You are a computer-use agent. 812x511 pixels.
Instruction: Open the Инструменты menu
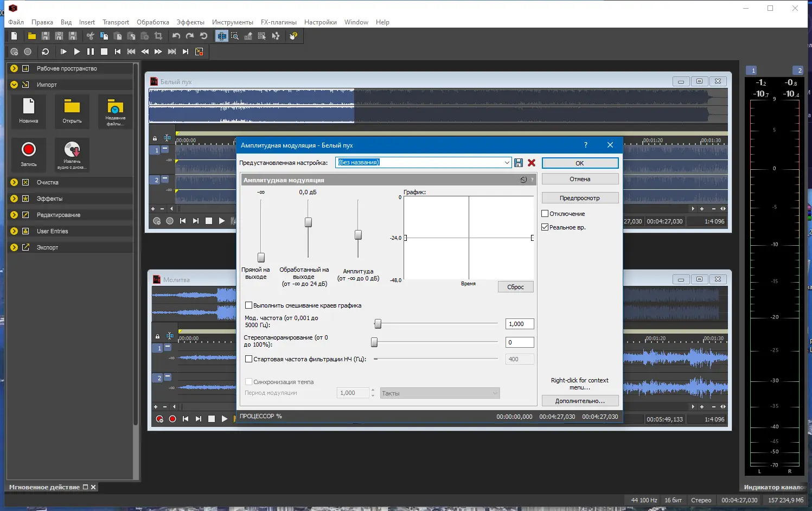pos(232,22)
